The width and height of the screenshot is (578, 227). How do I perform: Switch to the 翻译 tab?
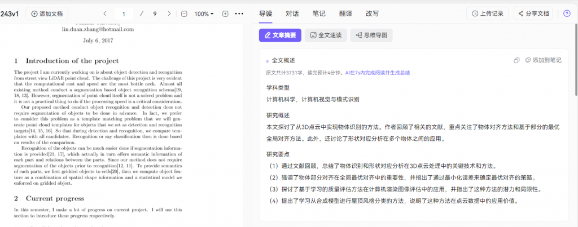(x=345, y=14)
